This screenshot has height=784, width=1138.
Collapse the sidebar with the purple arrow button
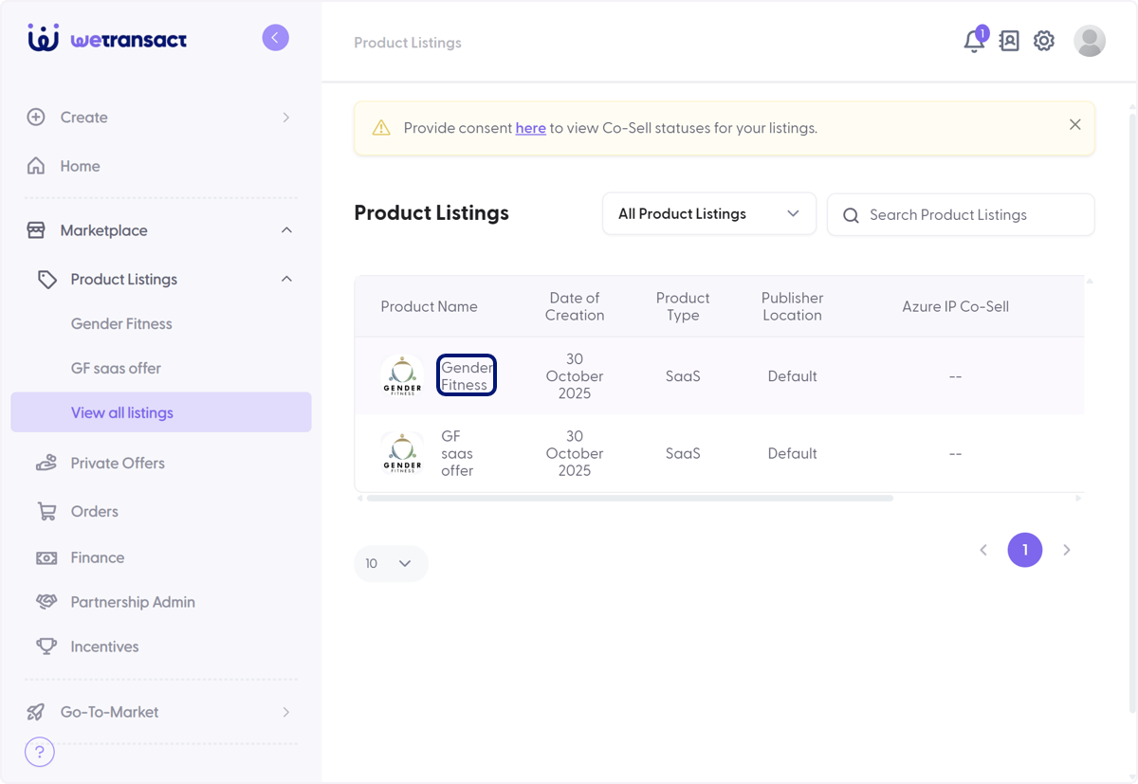tap(275, 38)
